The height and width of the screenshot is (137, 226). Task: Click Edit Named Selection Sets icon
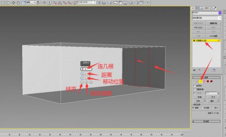(75, 3)
